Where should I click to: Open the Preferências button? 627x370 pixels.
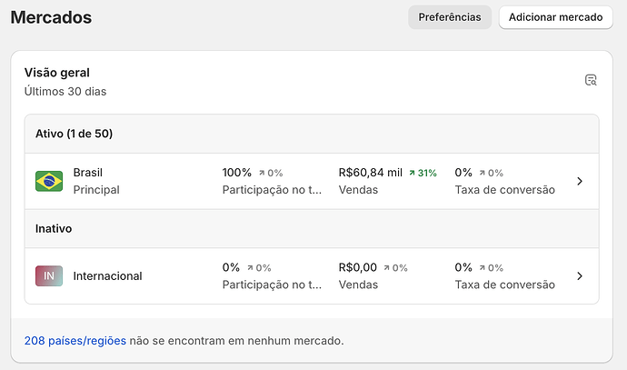coord(450,17)
